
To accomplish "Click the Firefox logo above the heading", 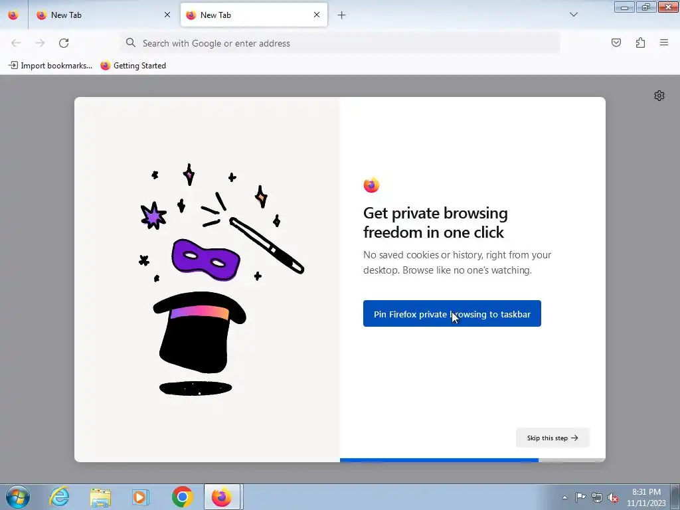I will click(371, 185).
